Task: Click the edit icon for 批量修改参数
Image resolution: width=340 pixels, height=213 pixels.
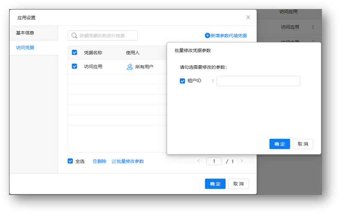Action: (114, 162)
